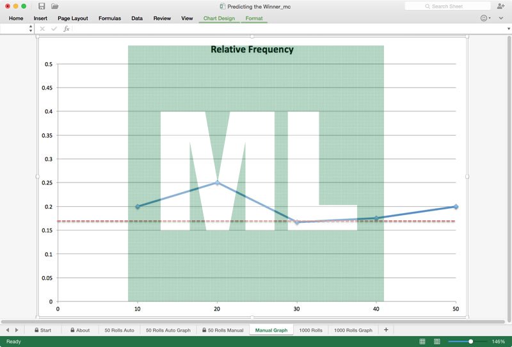512x347 pixels.
Task: Select the 50 Rolls Auto sheet tab
Action: point(120,330)
